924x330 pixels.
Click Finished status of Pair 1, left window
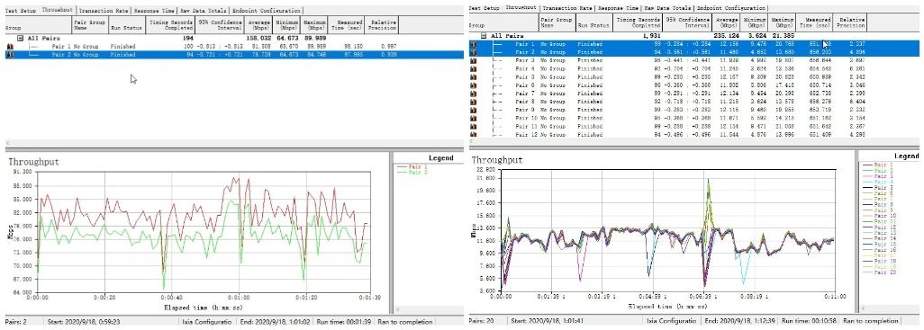click(122, 47)
